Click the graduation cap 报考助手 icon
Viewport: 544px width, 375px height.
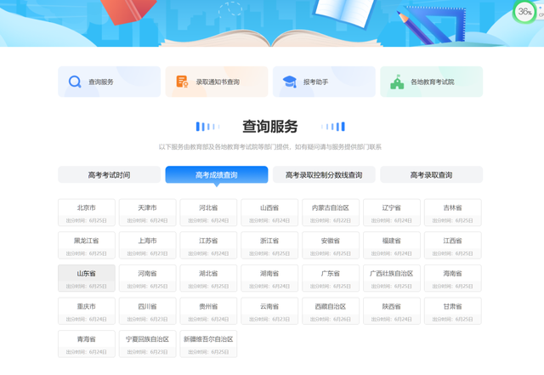[289, 82]
